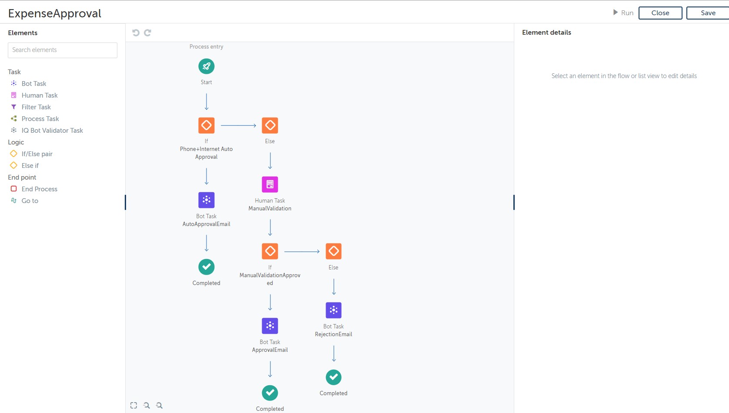The height and width of the screenshot is (413, 729).
Task: Click the Process Task element icon
Action: [x=14, y=118]
